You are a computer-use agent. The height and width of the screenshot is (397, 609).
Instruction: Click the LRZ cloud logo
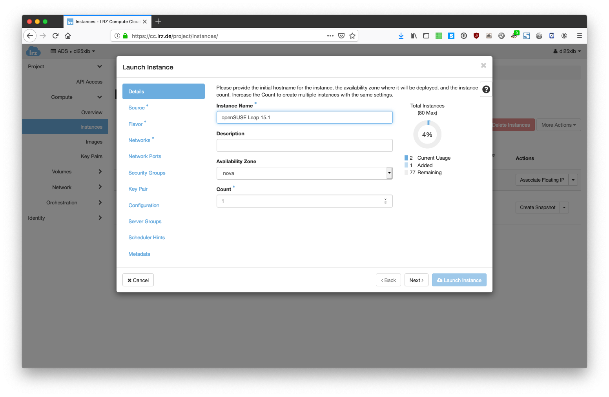tap(33, 51)
